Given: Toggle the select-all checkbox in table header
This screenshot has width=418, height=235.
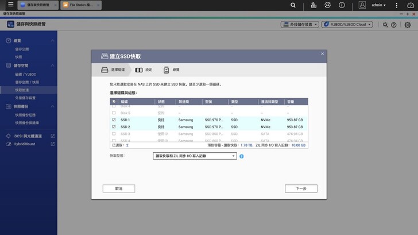Looking at the screenshot, I should (114, 102).
